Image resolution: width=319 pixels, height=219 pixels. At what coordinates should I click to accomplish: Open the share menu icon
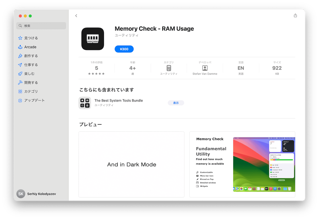click(295, 15)
